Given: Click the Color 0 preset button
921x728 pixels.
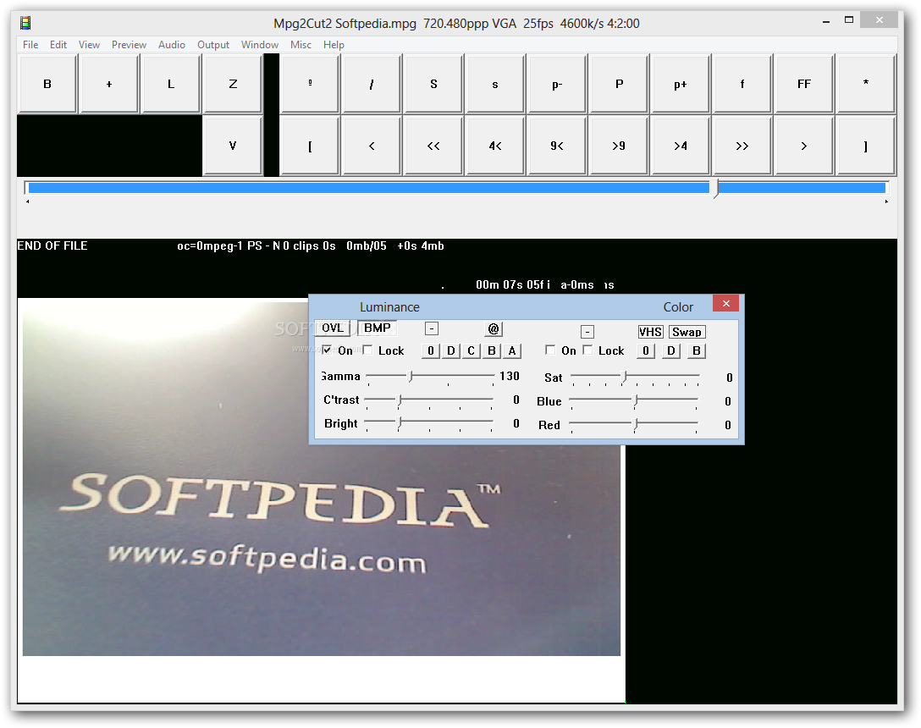Looking at the screenshot, I should coord(646,350).
